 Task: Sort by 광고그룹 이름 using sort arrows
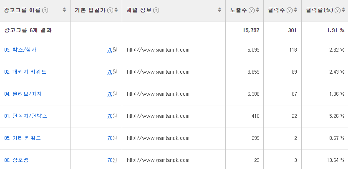tap(64, 10)
